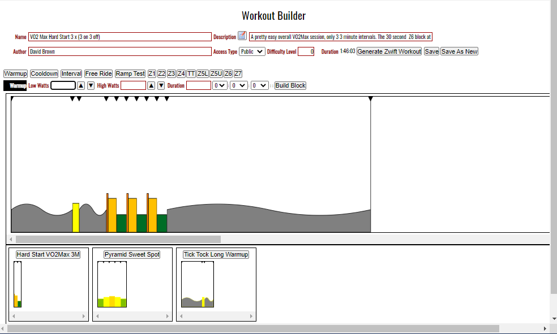Load the Pyramid Sweet Spot workout
This screenshot has width=557, height=334.
coord(132,255)
